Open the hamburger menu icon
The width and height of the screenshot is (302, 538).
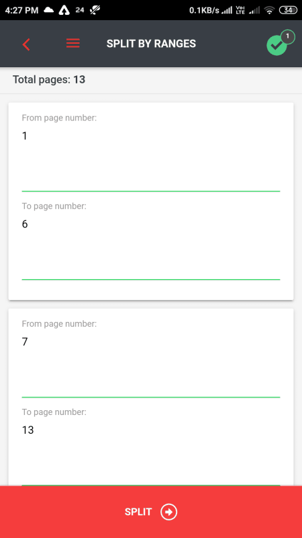tap(73, 44)
